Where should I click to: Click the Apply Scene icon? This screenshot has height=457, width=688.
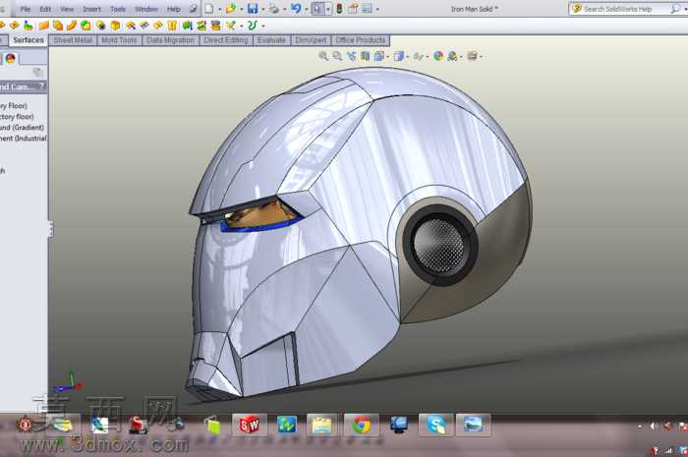(x=452, y=56)
